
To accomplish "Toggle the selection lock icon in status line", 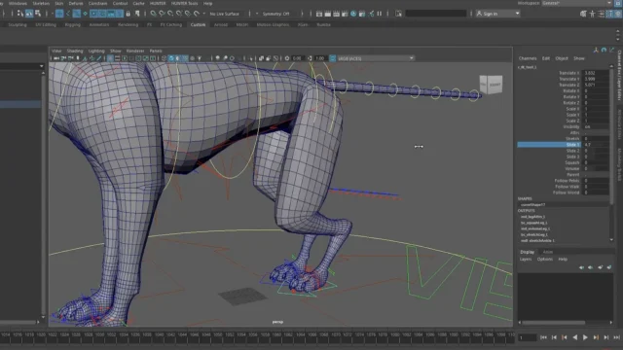I will [128, 14].
